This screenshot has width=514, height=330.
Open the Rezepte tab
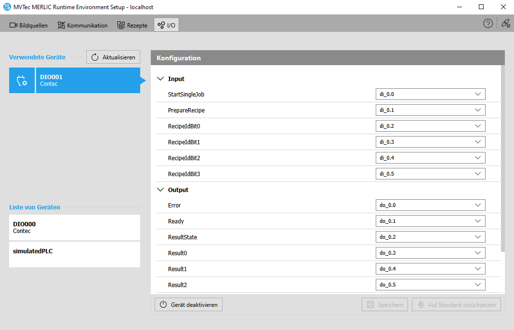point(132,25)
